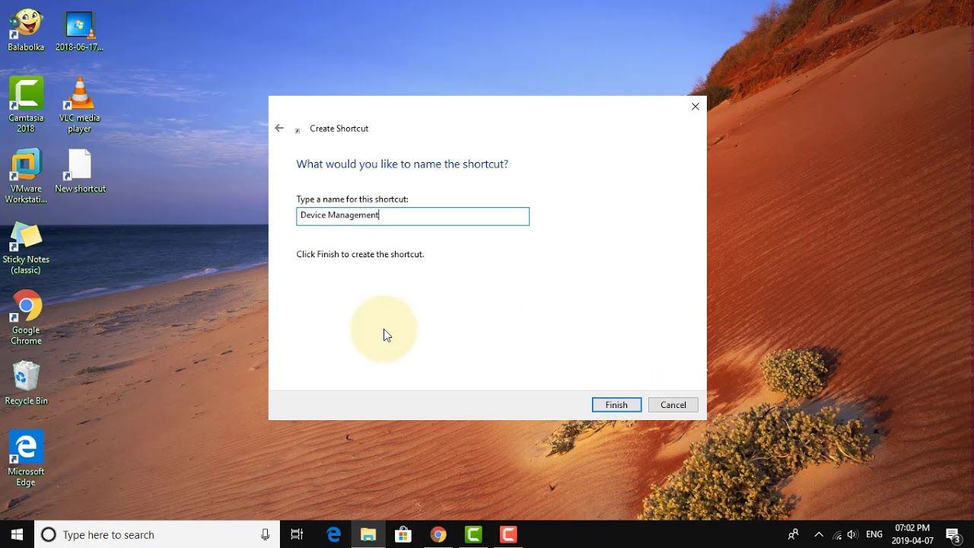Open the Balabolka desktop icon
Screen dimensions: 974x548
[26, 30]
